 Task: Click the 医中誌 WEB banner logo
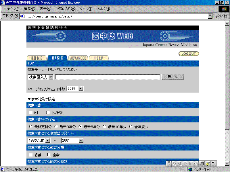point(112,36)
